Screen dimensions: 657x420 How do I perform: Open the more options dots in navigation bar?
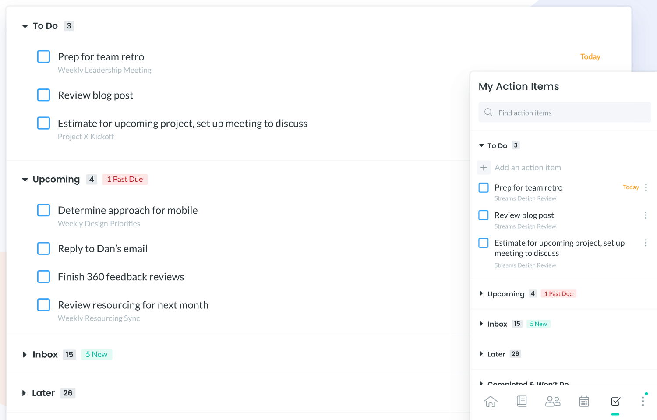tap(643, 401)
